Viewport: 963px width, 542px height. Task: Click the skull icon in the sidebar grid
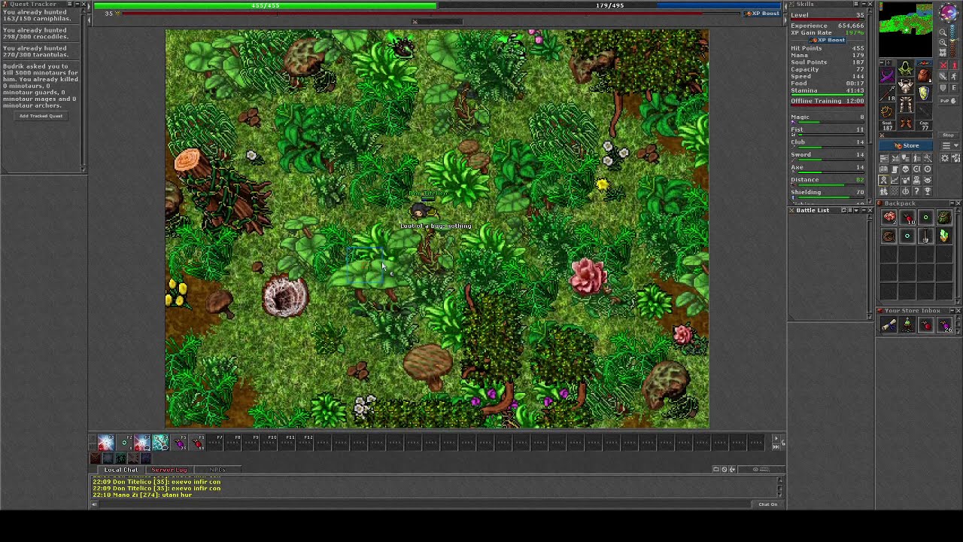[x=905, y=169]
